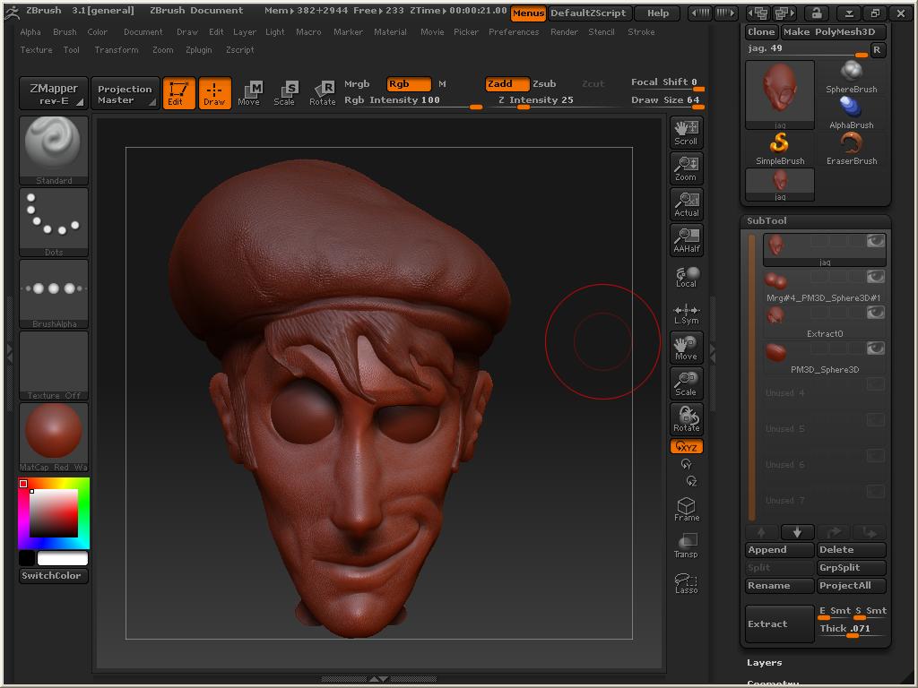Select the Scroll canvas icon

coord(686,132)
